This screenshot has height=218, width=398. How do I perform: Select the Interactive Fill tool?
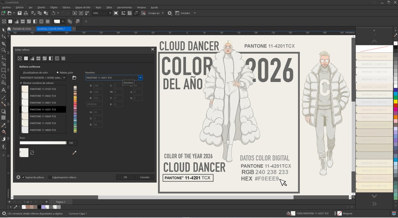[4, 132]
